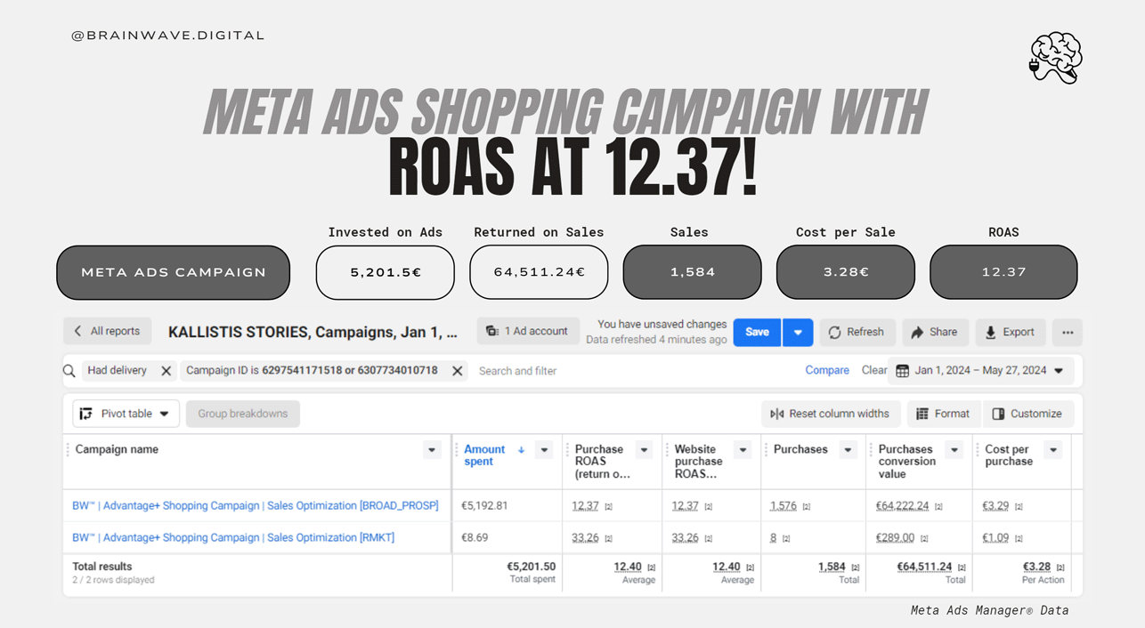This screenshot has height=628, width=1145.
Task: Click the blue Save button
Action: coord(757,333)
